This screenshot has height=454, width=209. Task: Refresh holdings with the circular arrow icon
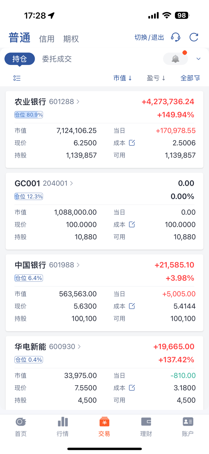(x=194, y=37)
